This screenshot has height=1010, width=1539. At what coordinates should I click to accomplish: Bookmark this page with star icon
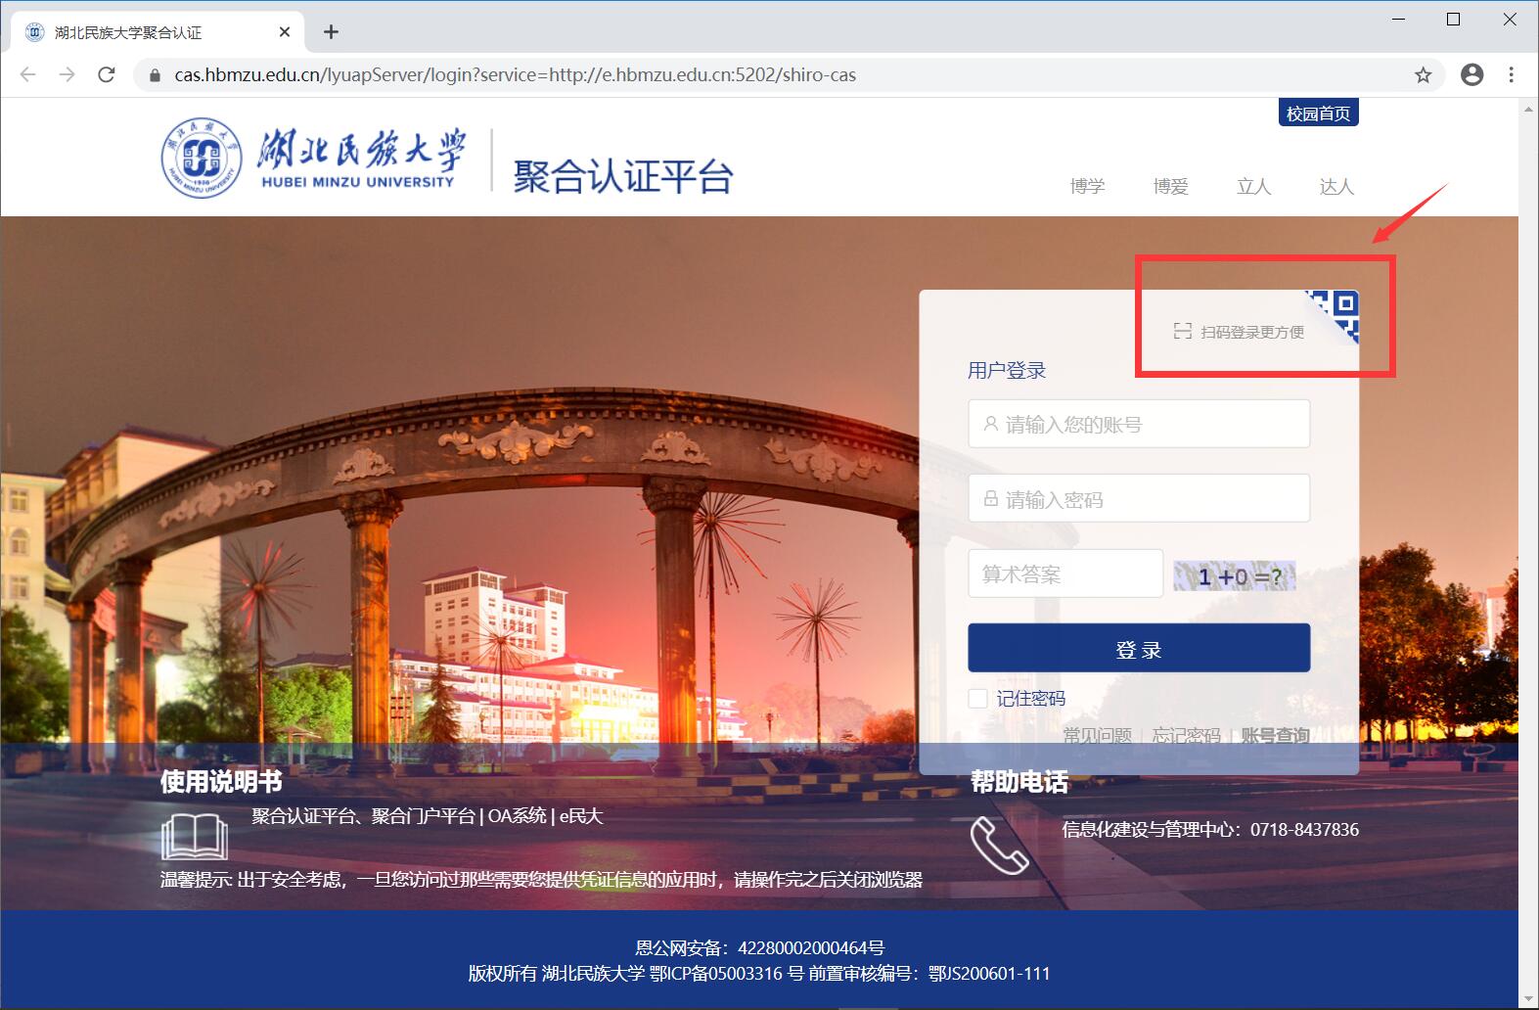[x=1423, y=75]
